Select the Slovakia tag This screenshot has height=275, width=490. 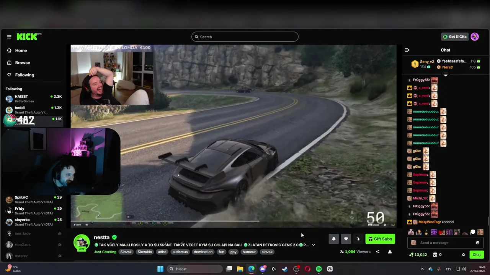coord(145,252)
